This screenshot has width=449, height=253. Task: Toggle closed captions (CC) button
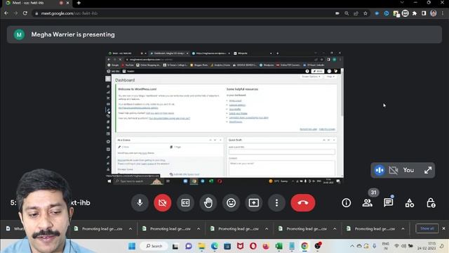(185, 203)
